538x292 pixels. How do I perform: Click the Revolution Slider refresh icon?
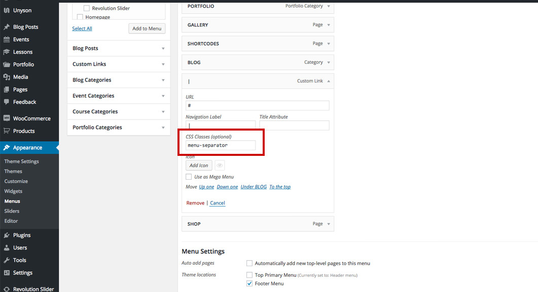point(7,289)
